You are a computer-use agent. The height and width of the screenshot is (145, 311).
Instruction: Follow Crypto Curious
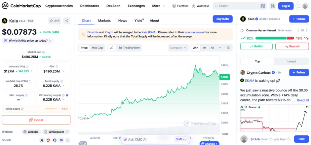299,73
